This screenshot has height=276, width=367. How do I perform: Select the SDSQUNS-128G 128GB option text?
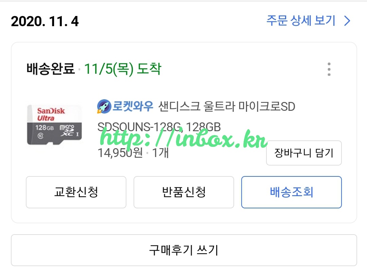click(159, 127)
